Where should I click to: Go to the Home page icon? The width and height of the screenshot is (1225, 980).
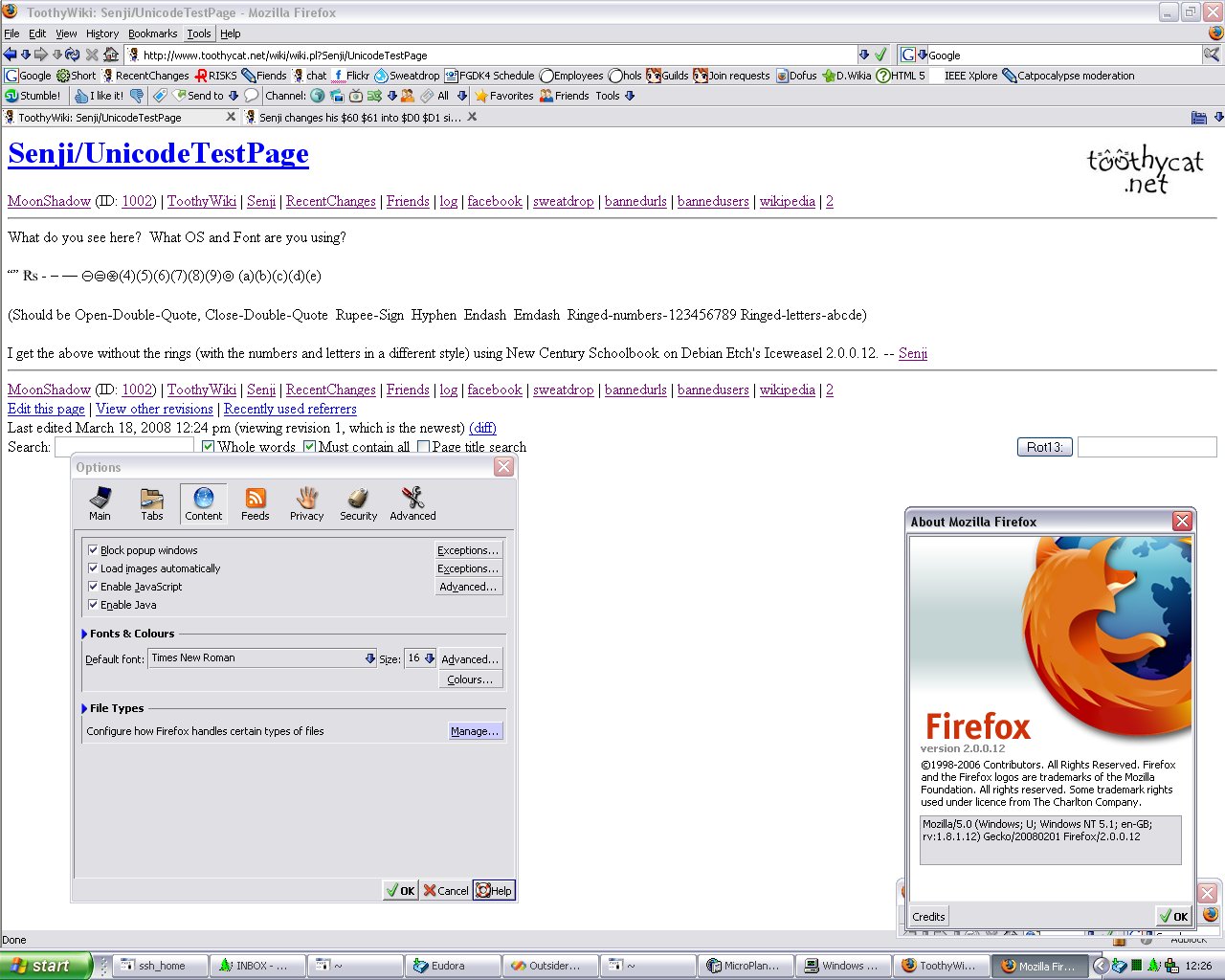pos(111,55)
